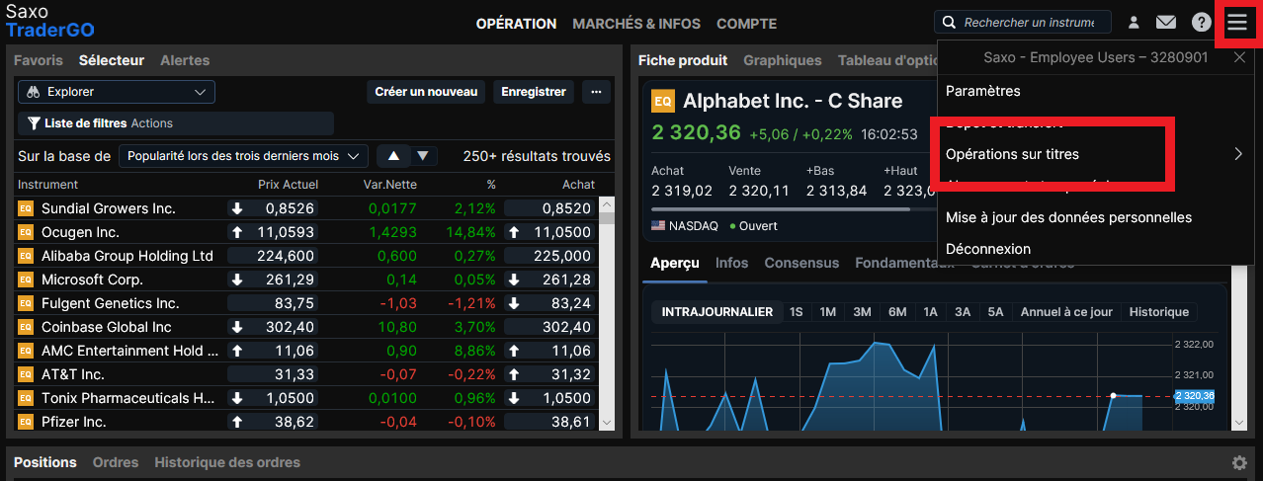Click the instrument search field
The image size is (1263, 481).
(1023, 22)
